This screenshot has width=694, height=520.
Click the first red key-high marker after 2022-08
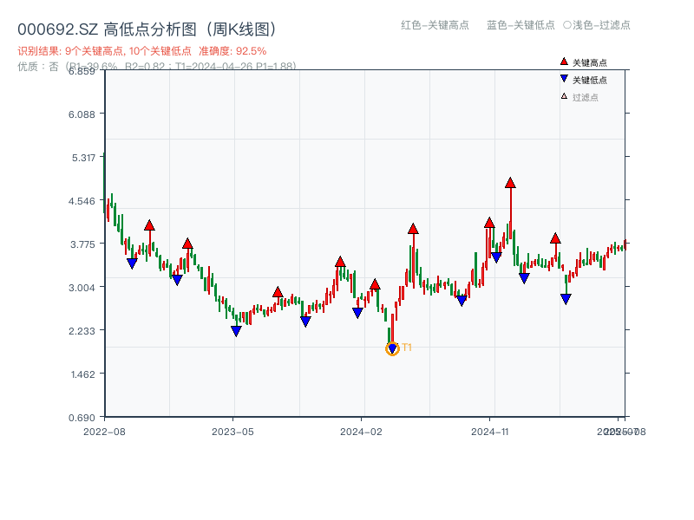coord(149,225)
